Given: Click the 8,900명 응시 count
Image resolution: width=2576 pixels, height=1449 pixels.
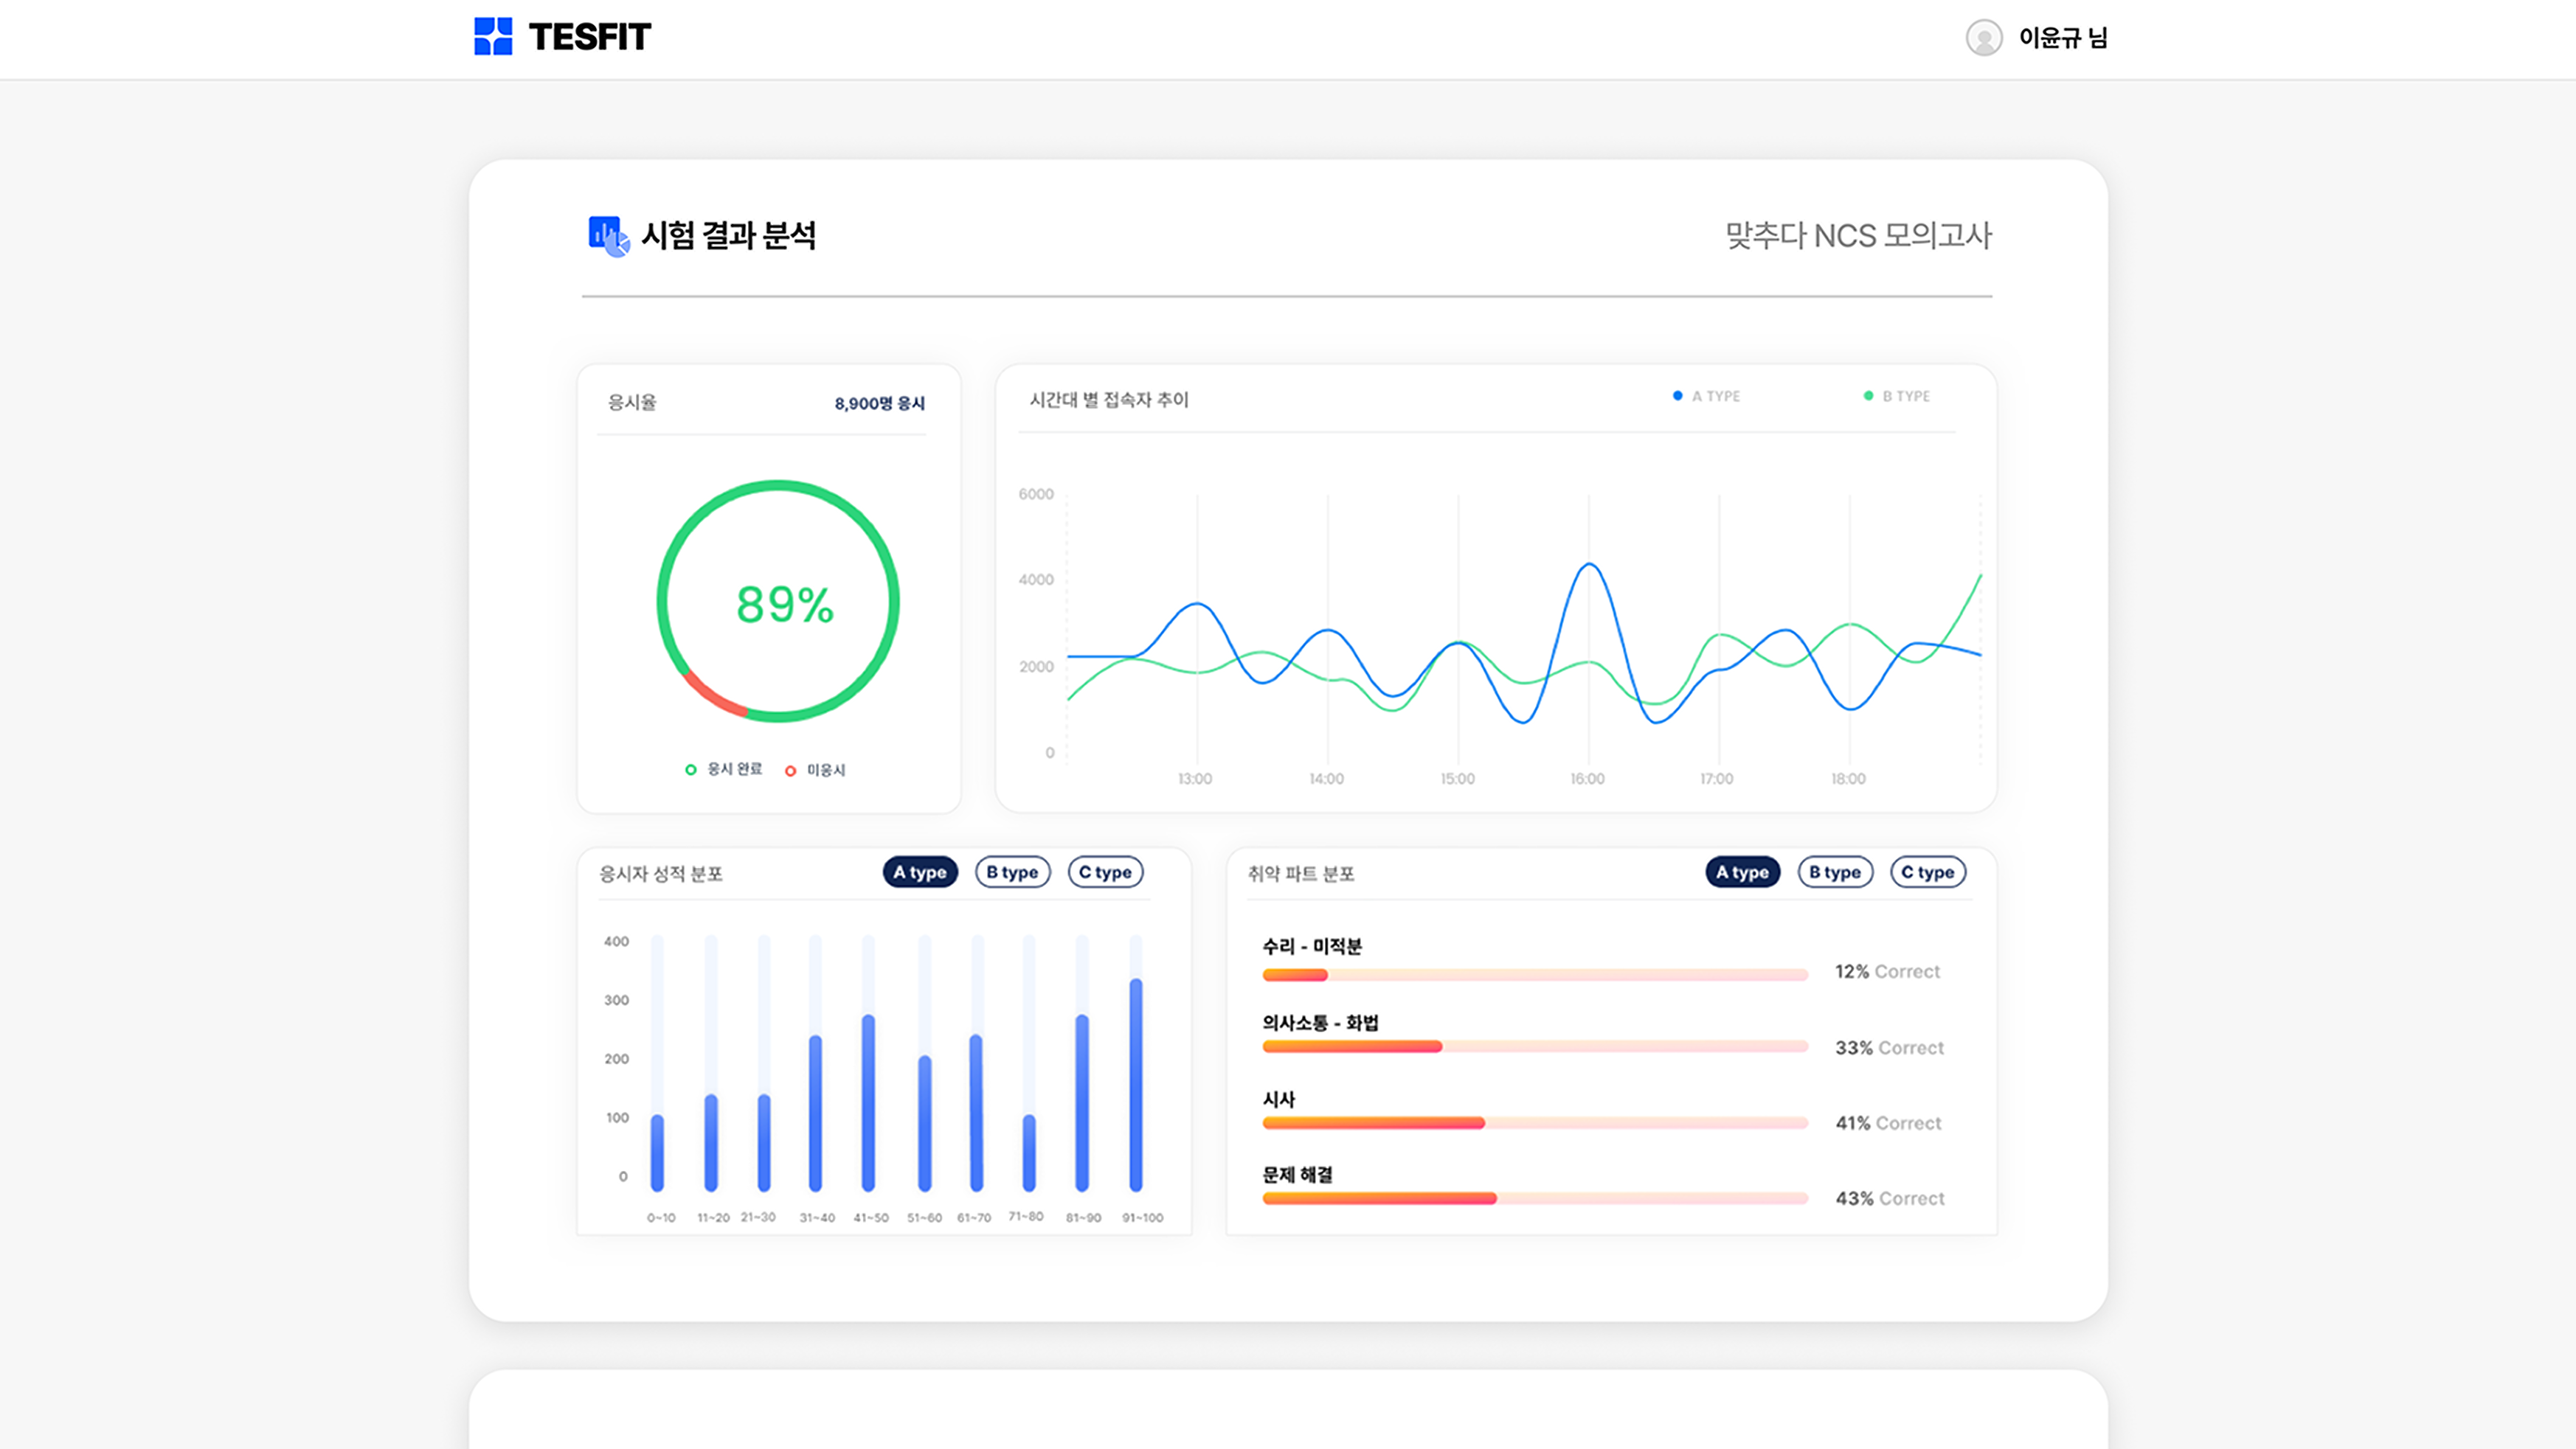Looking at the screenshot, I should point(880,403).
